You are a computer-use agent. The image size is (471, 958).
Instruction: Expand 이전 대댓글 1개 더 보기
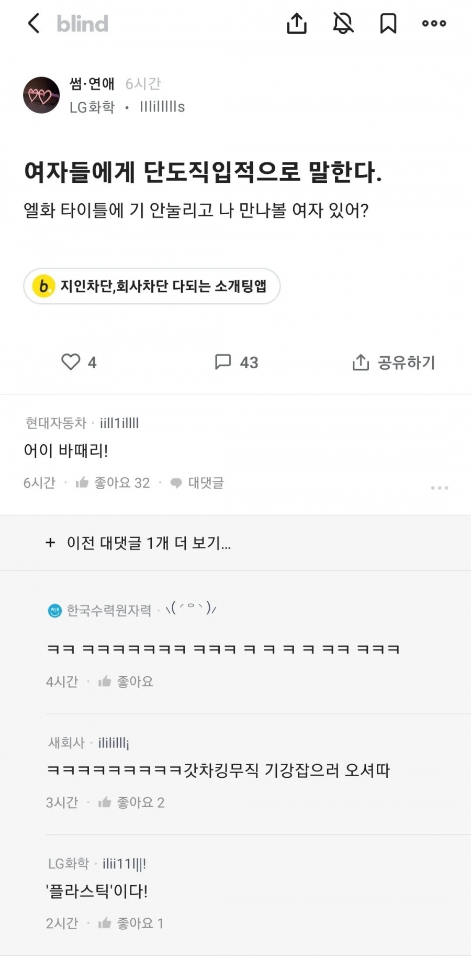point(139,543)
